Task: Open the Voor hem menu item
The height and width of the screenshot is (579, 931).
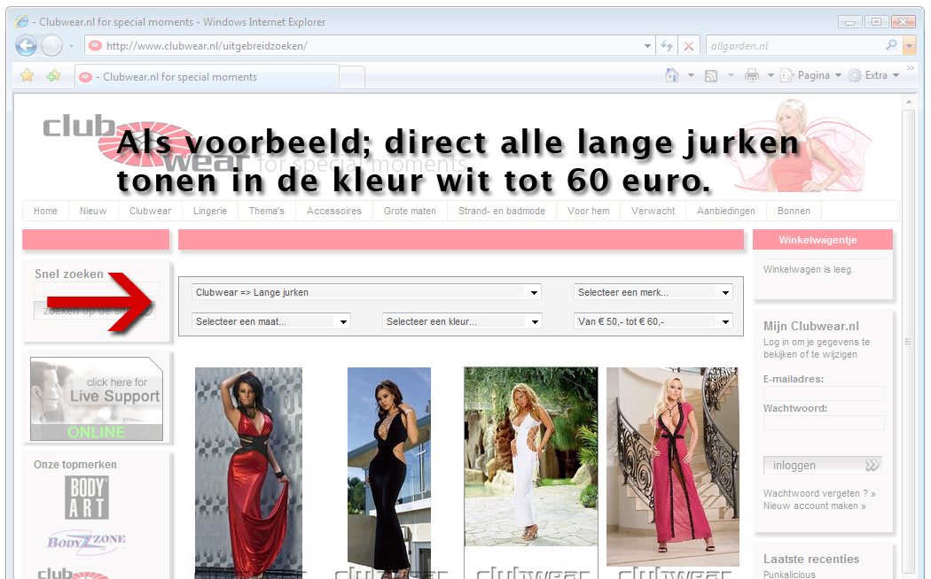Action: tap(589, 211)
